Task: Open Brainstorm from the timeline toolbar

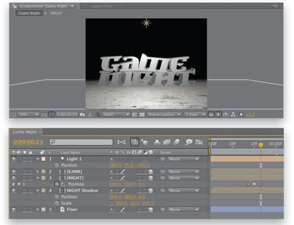Action: pos(189,142)
